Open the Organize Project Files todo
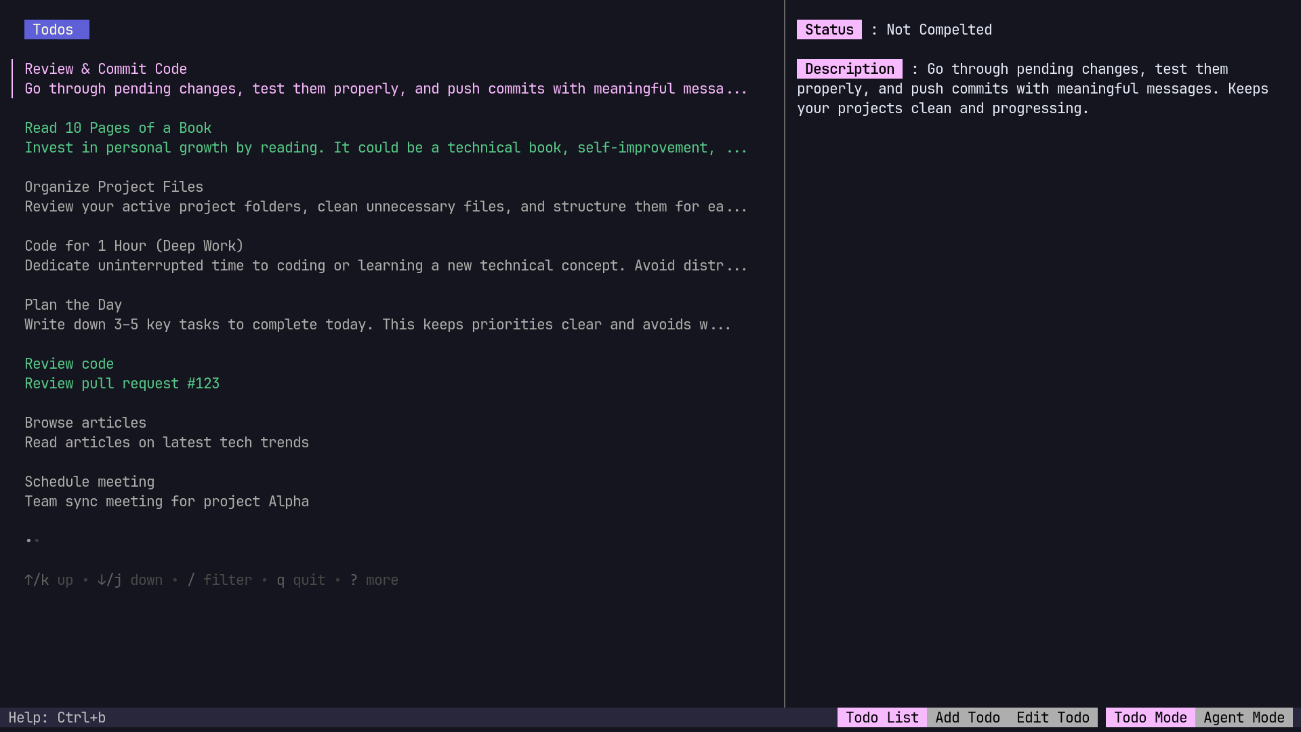This screenshot has width=1301, height=732. coord(114,187)
